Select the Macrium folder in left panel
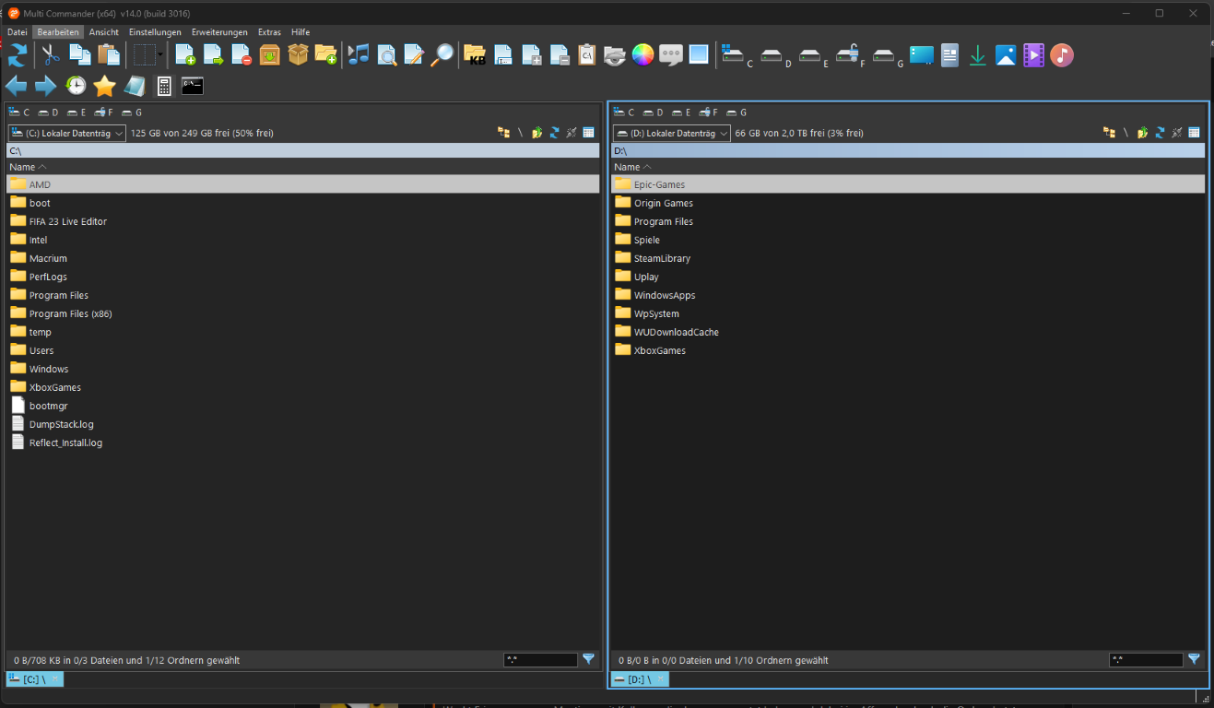 303,258
